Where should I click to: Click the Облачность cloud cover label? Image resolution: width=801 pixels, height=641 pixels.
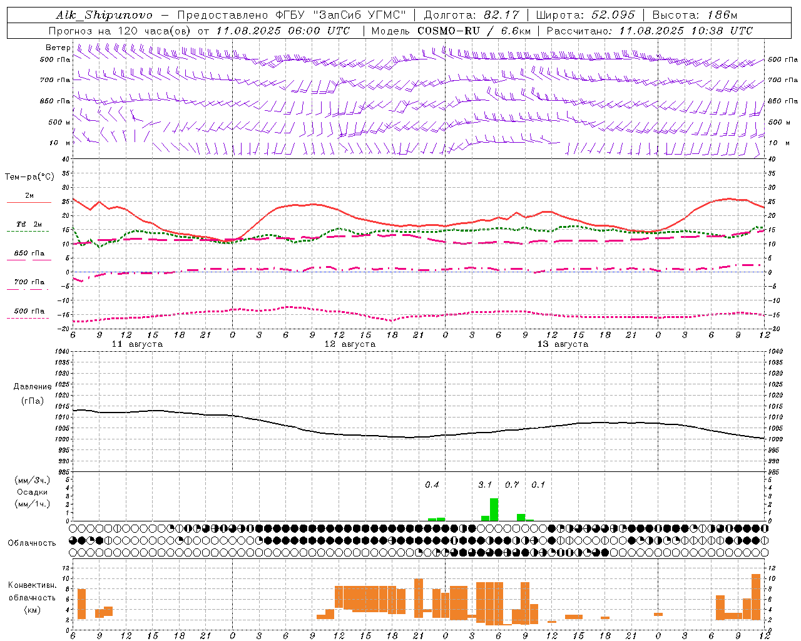32,543
